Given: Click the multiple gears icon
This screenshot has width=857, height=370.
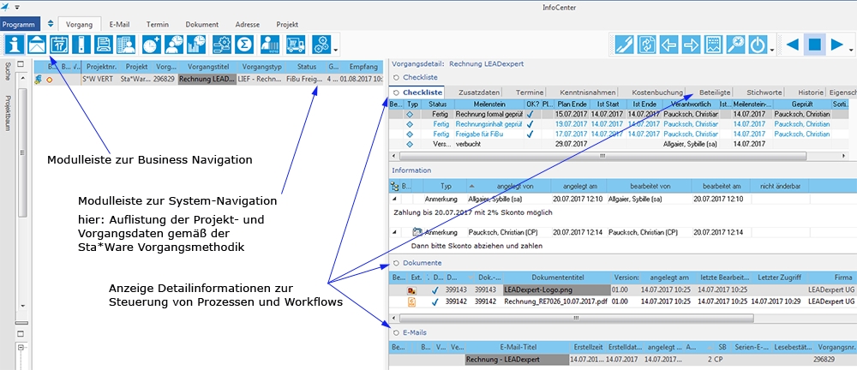Looking at the screenshot, I should (x=321, y=45).
